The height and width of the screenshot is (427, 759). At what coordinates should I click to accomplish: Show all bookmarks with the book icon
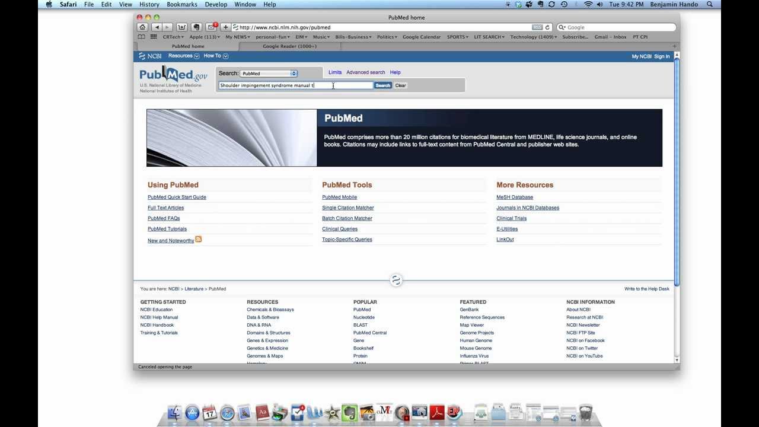(142, 37)
